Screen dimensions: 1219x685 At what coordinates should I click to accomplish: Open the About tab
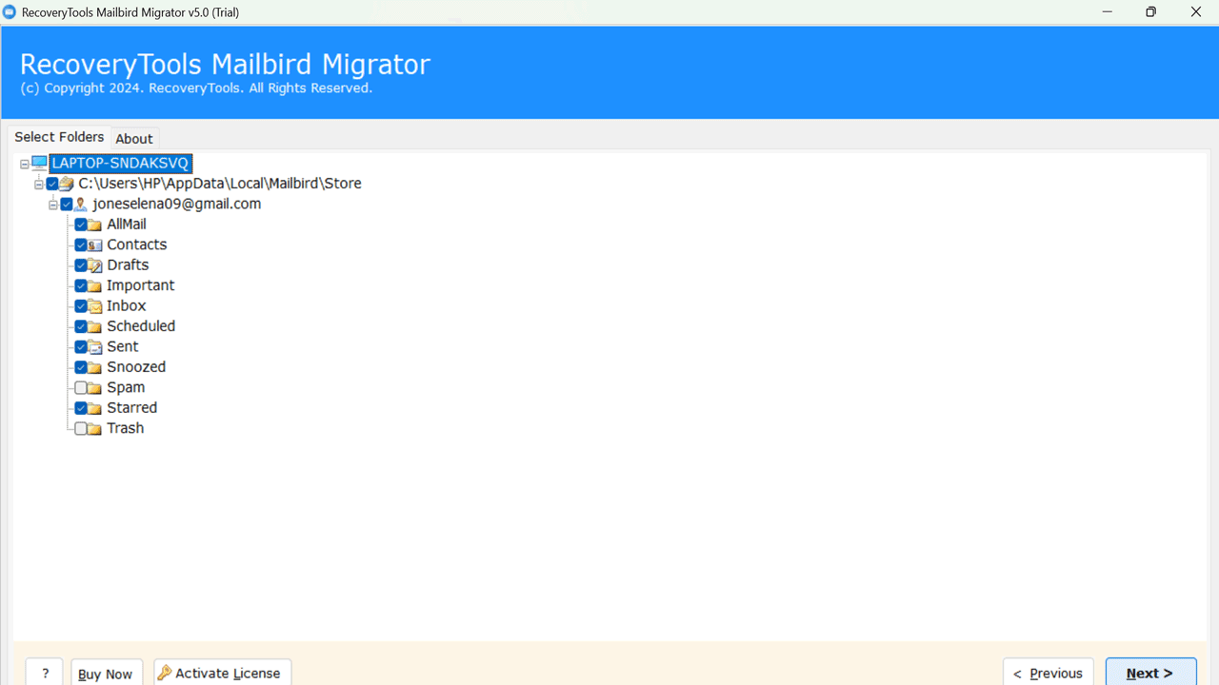pyautogui.click(x=134, y=139)
